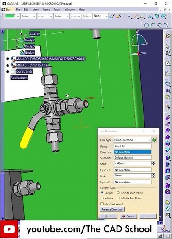Viewport: 172px width, 239px height.
Task: Expand the Body.3 tree node
Action: (17, 46)
